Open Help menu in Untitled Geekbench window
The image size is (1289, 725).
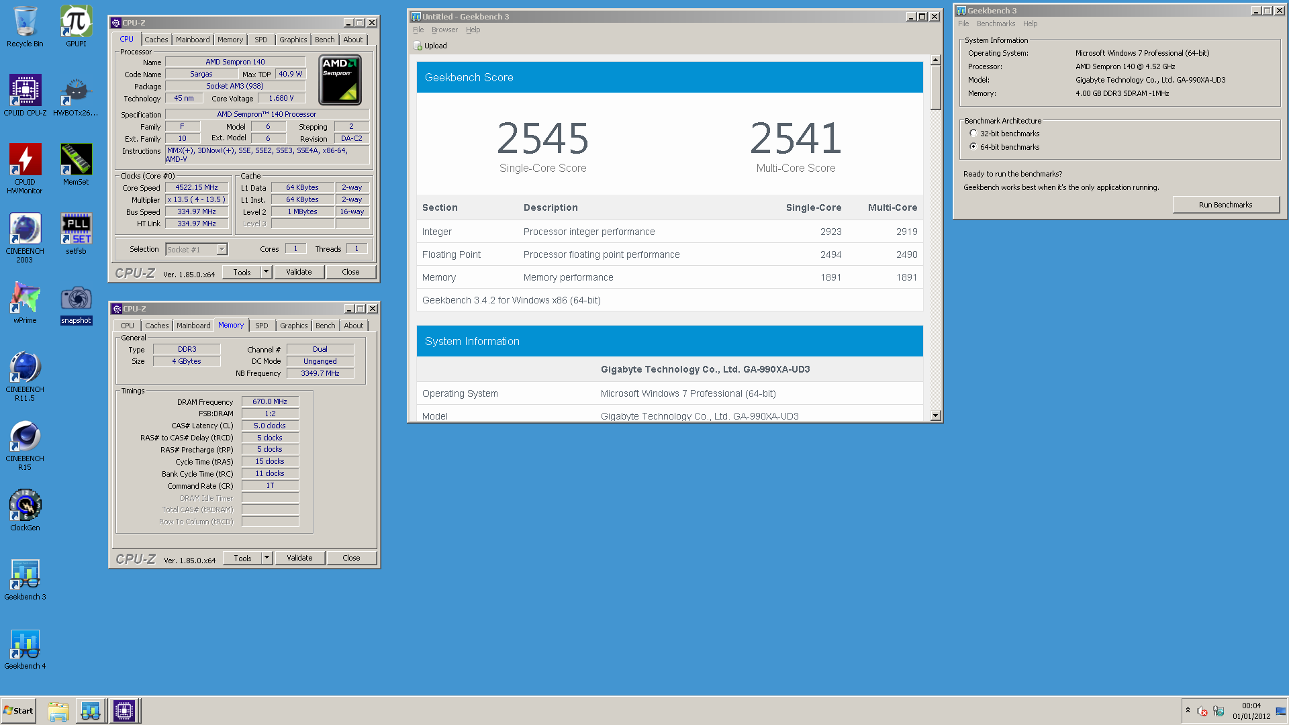pos(473,30)
